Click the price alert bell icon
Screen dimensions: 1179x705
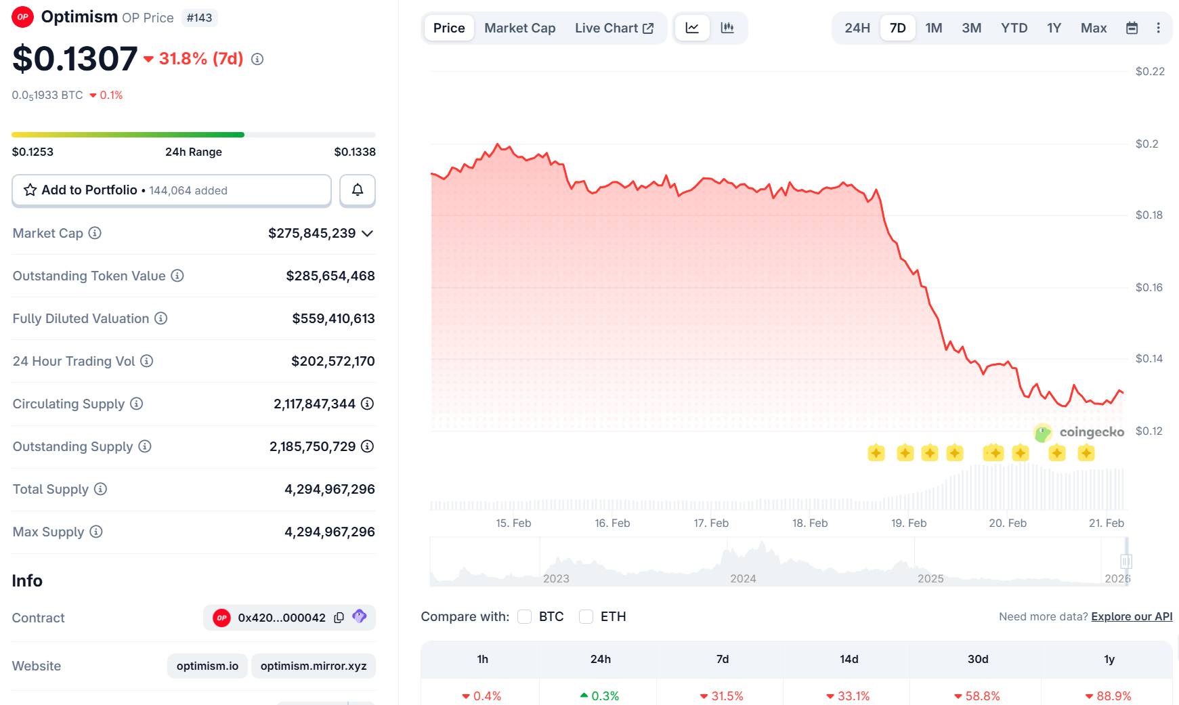358,190
